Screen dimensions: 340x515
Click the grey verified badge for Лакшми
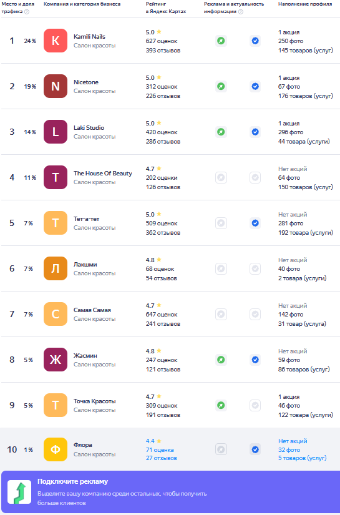coord(255,268)
